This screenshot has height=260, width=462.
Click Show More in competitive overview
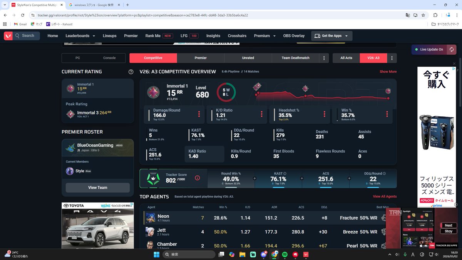(388, 72)
